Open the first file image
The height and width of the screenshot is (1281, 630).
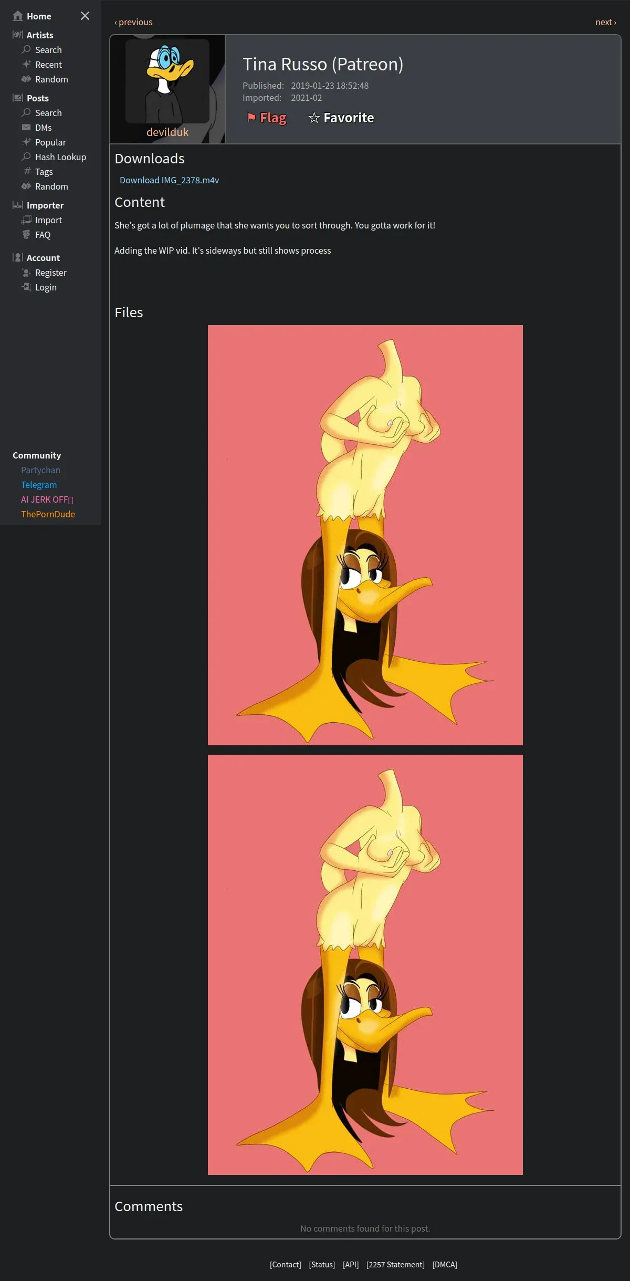point(365,535)
